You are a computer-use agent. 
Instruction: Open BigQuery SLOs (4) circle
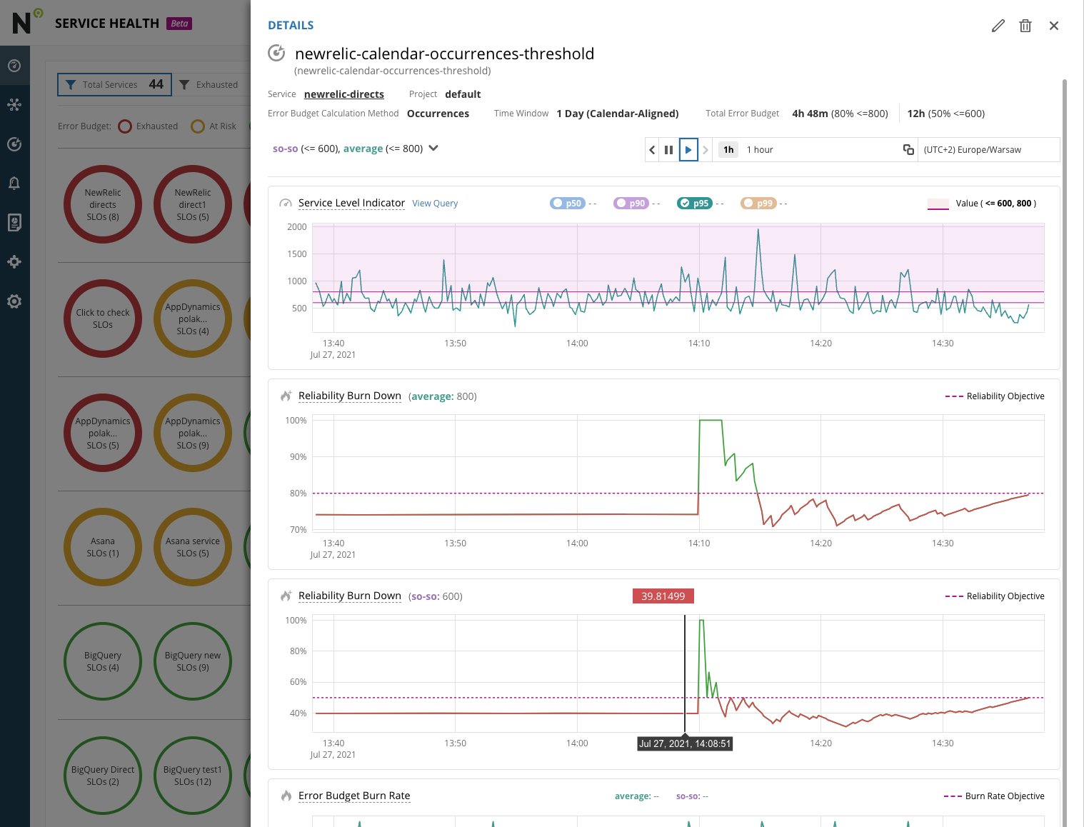pyautogui.click(x=103, y=661)
